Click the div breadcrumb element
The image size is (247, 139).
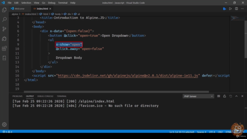[x=68, y=14]
